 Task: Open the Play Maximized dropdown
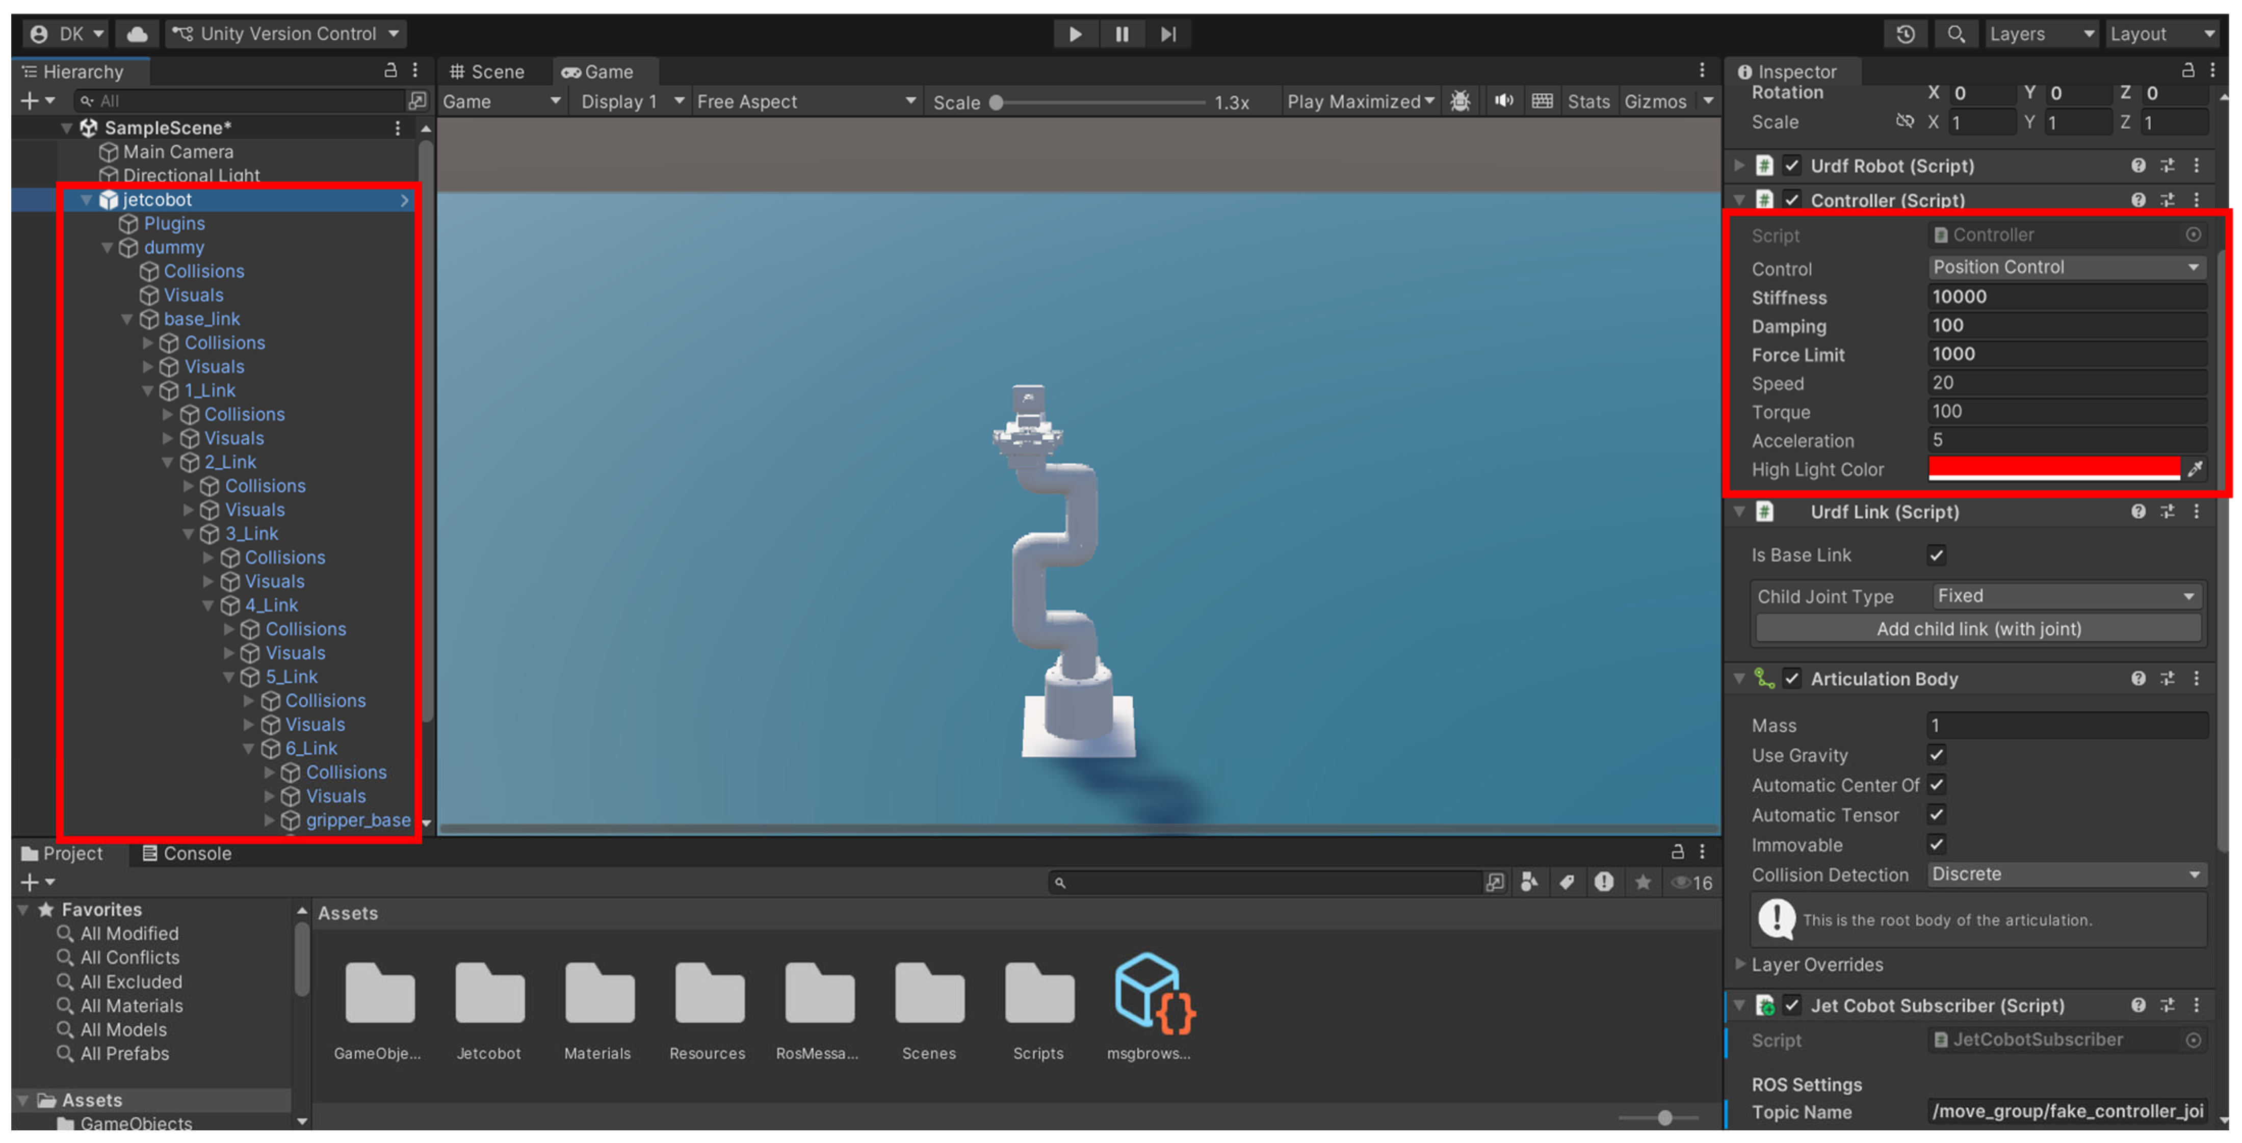tap(1361, 102)
